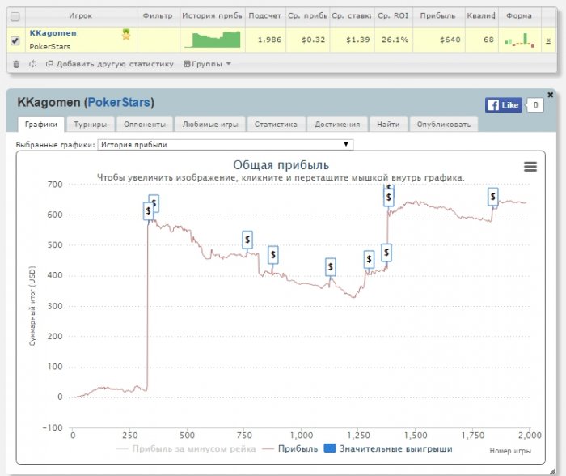Click the refresh icon beside trash
The height and width of the screenshot is (476, 566).
tap(32, 63)
